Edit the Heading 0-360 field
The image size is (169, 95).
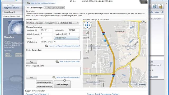pos(74,34)
